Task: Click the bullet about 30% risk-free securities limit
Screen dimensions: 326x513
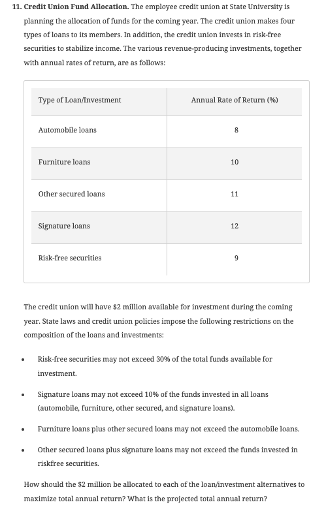Action: tap(155, 366)
